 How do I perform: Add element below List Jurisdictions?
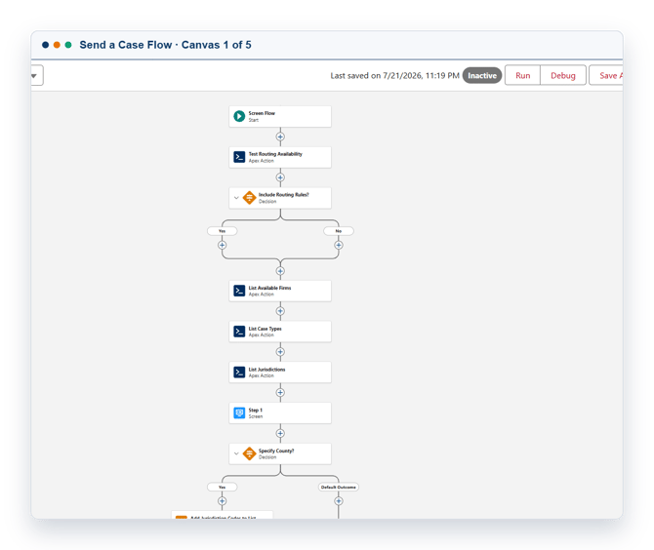coord(280,392)
